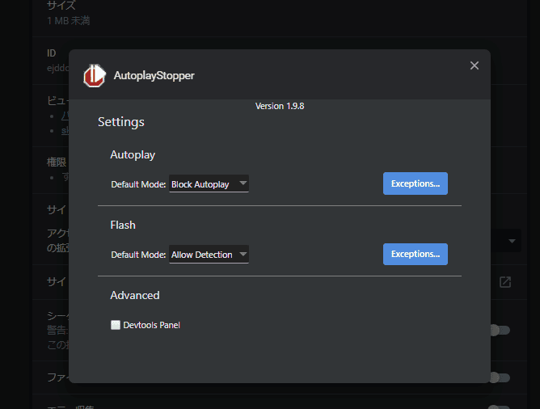540x409 pixels.
Task: Click the external link icon behind dialog
Action: (x=505, y=282)
